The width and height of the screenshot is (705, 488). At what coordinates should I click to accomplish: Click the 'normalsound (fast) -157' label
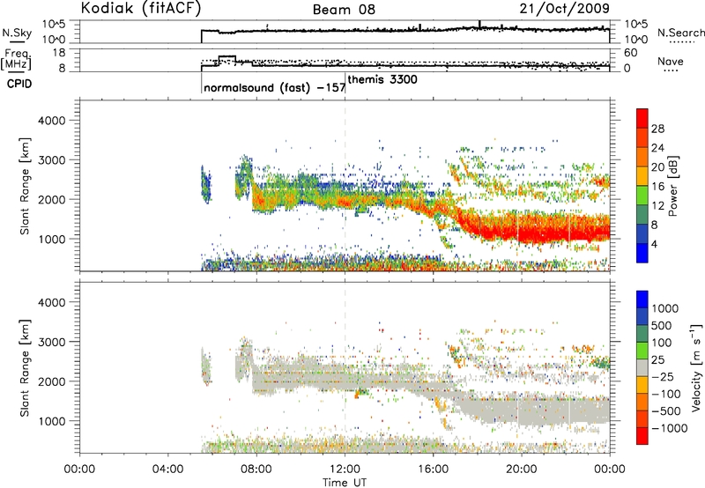274,87
